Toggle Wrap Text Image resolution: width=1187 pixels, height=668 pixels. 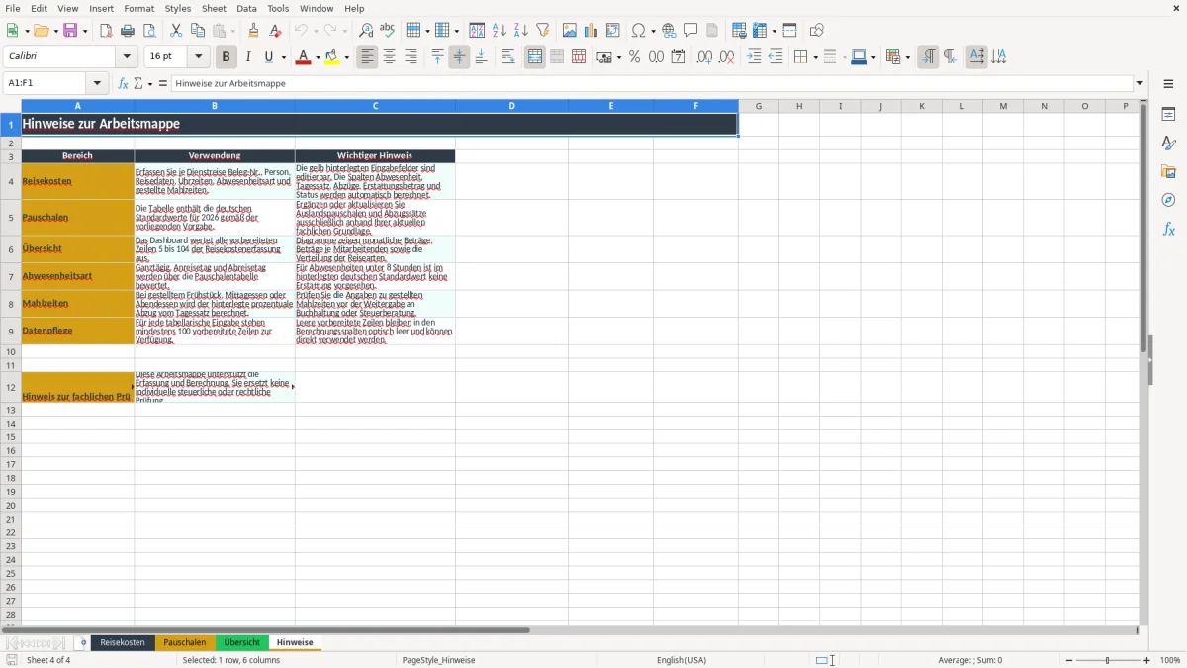(x=508, y=57)
